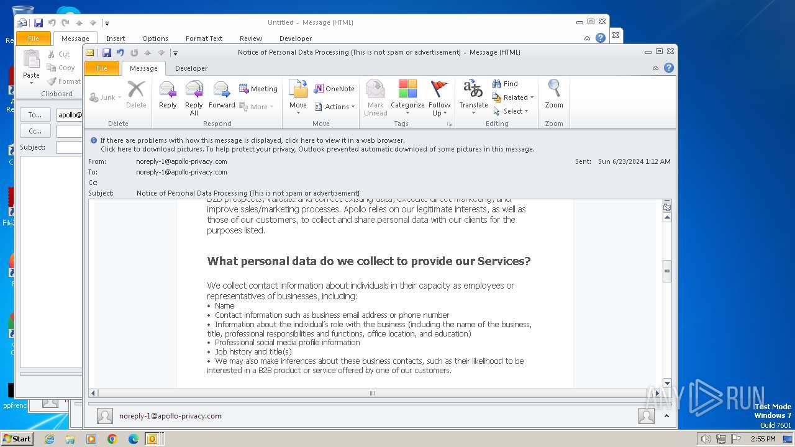
Task: Click sender address noreply-1@apollo-privacy.com in From field
Action: click(181, 161)
